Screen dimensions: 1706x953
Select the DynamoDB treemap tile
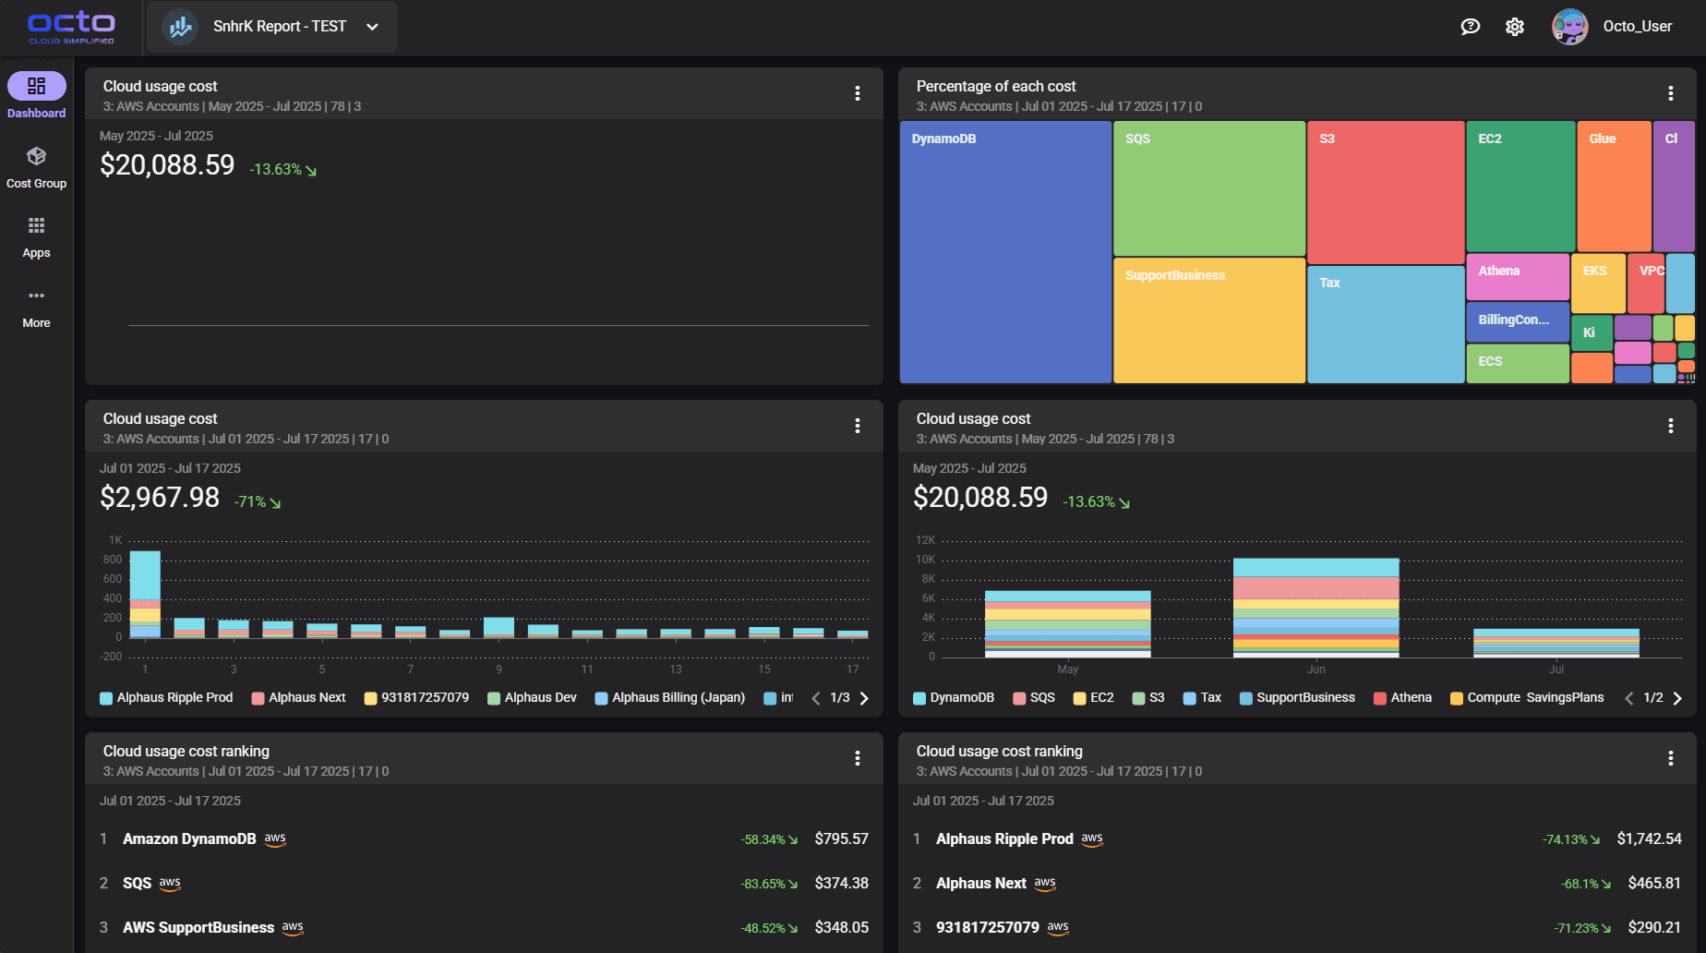1005,252
